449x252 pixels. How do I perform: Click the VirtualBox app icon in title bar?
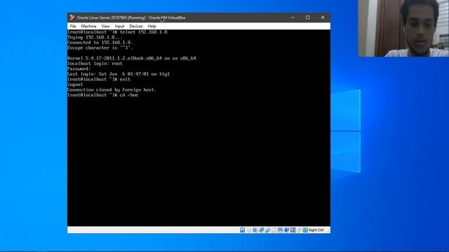[x=72, y=17]
